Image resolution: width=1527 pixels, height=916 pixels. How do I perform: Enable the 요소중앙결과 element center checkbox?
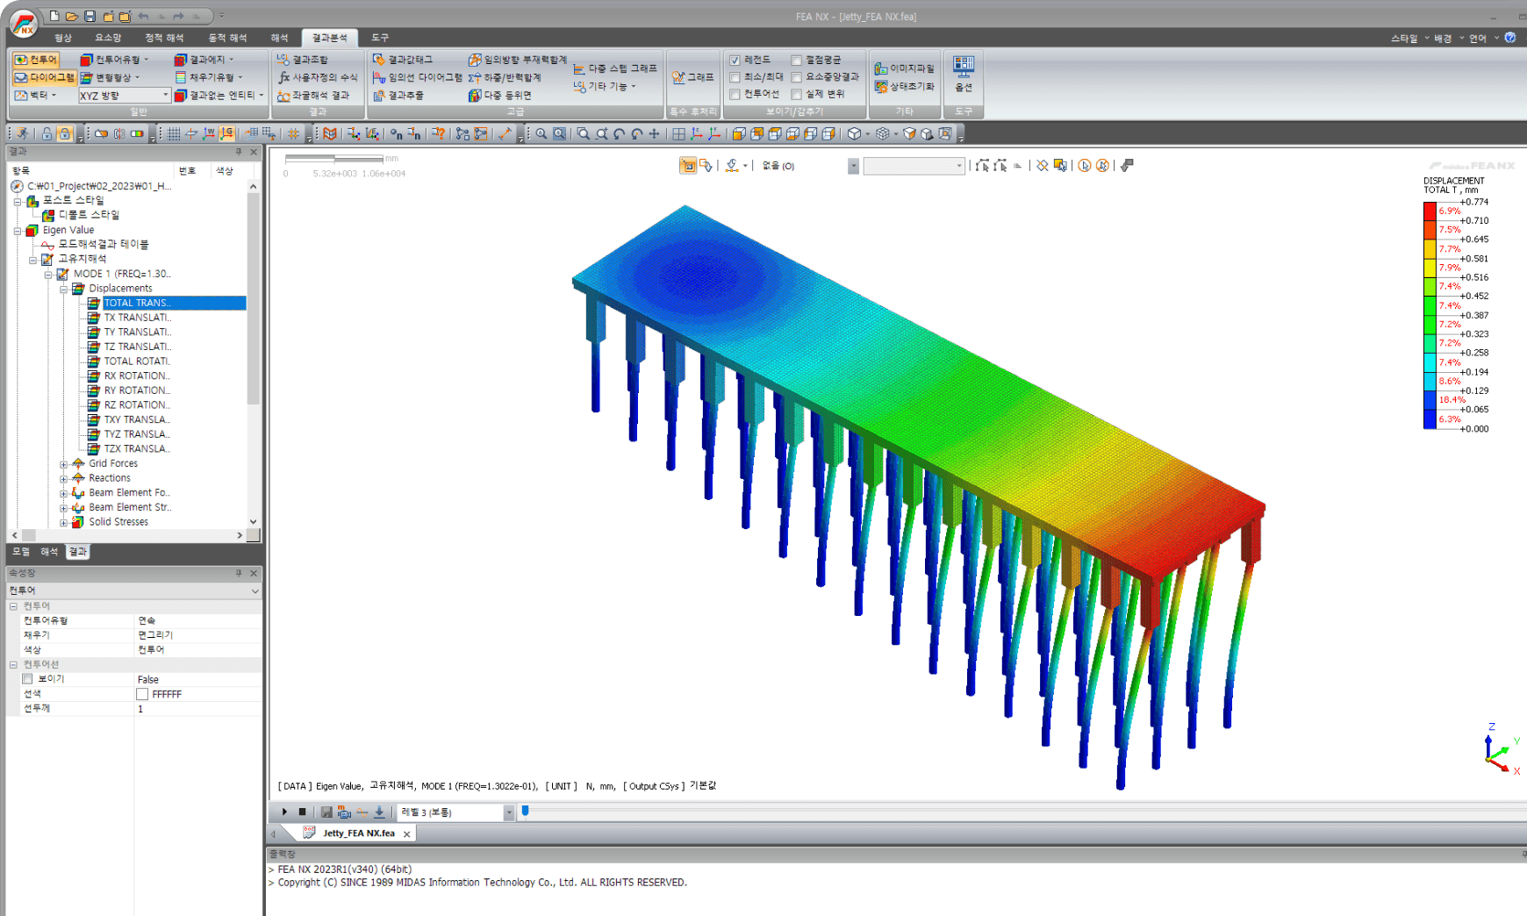(797, 77)
